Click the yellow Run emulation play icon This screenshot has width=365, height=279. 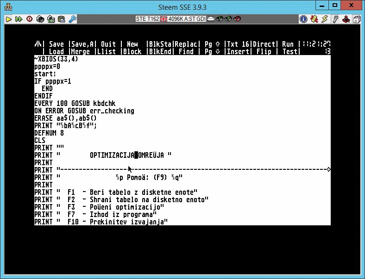tap(8, 19)
